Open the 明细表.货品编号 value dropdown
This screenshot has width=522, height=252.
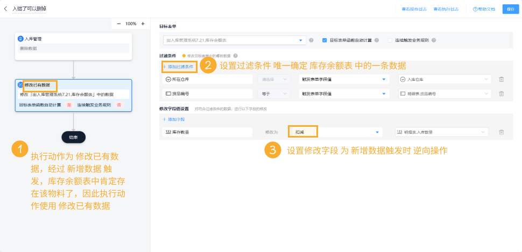[x=445, y=93]
